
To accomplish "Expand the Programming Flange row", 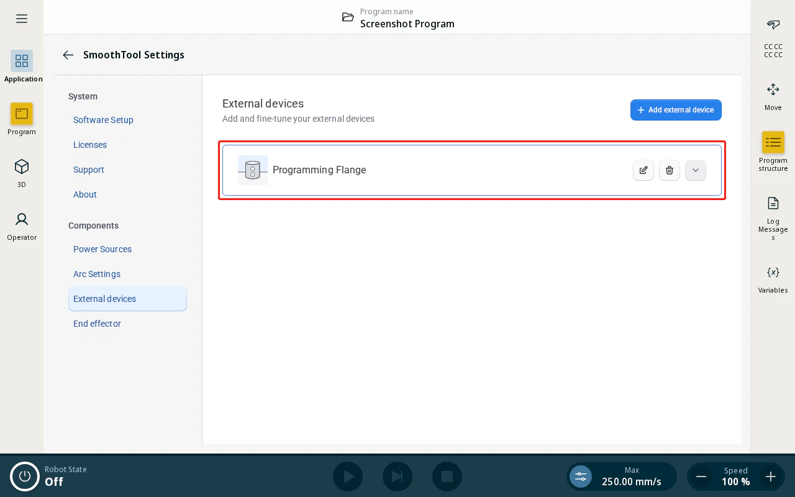I will click(696, 170).
